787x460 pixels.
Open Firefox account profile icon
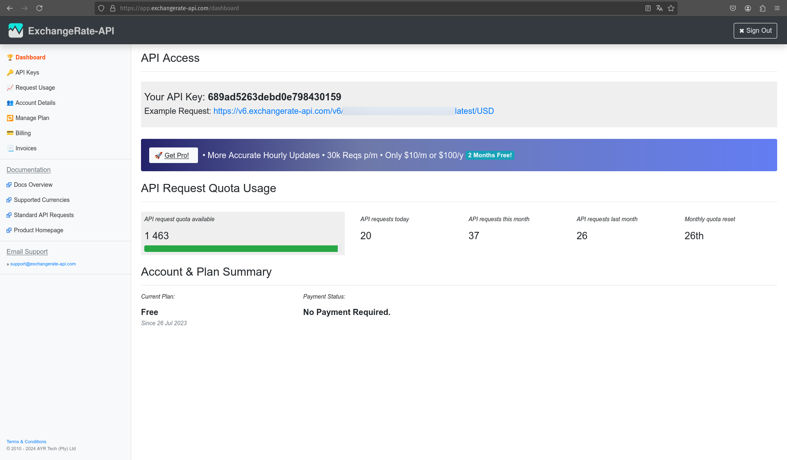(x=748, y=8)
